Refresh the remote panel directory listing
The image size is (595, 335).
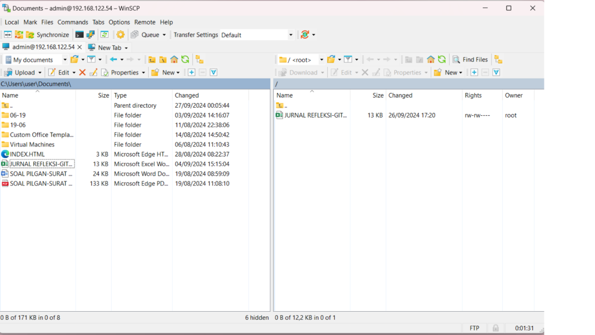pos(442,59)
